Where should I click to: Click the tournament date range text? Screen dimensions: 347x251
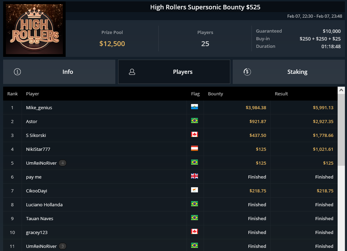pos(315,16)
